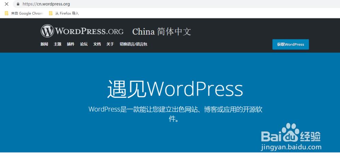This screenshot has height=159, width=340.
Task: Click the WordPress.org wordmark link
Action: click(89, 31)
